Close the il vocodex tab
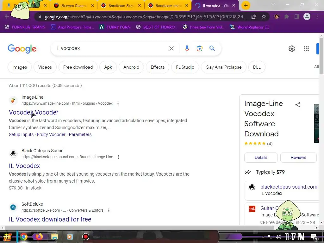The height and width of the screenshot is (243, 324). (x=234, y=6)
